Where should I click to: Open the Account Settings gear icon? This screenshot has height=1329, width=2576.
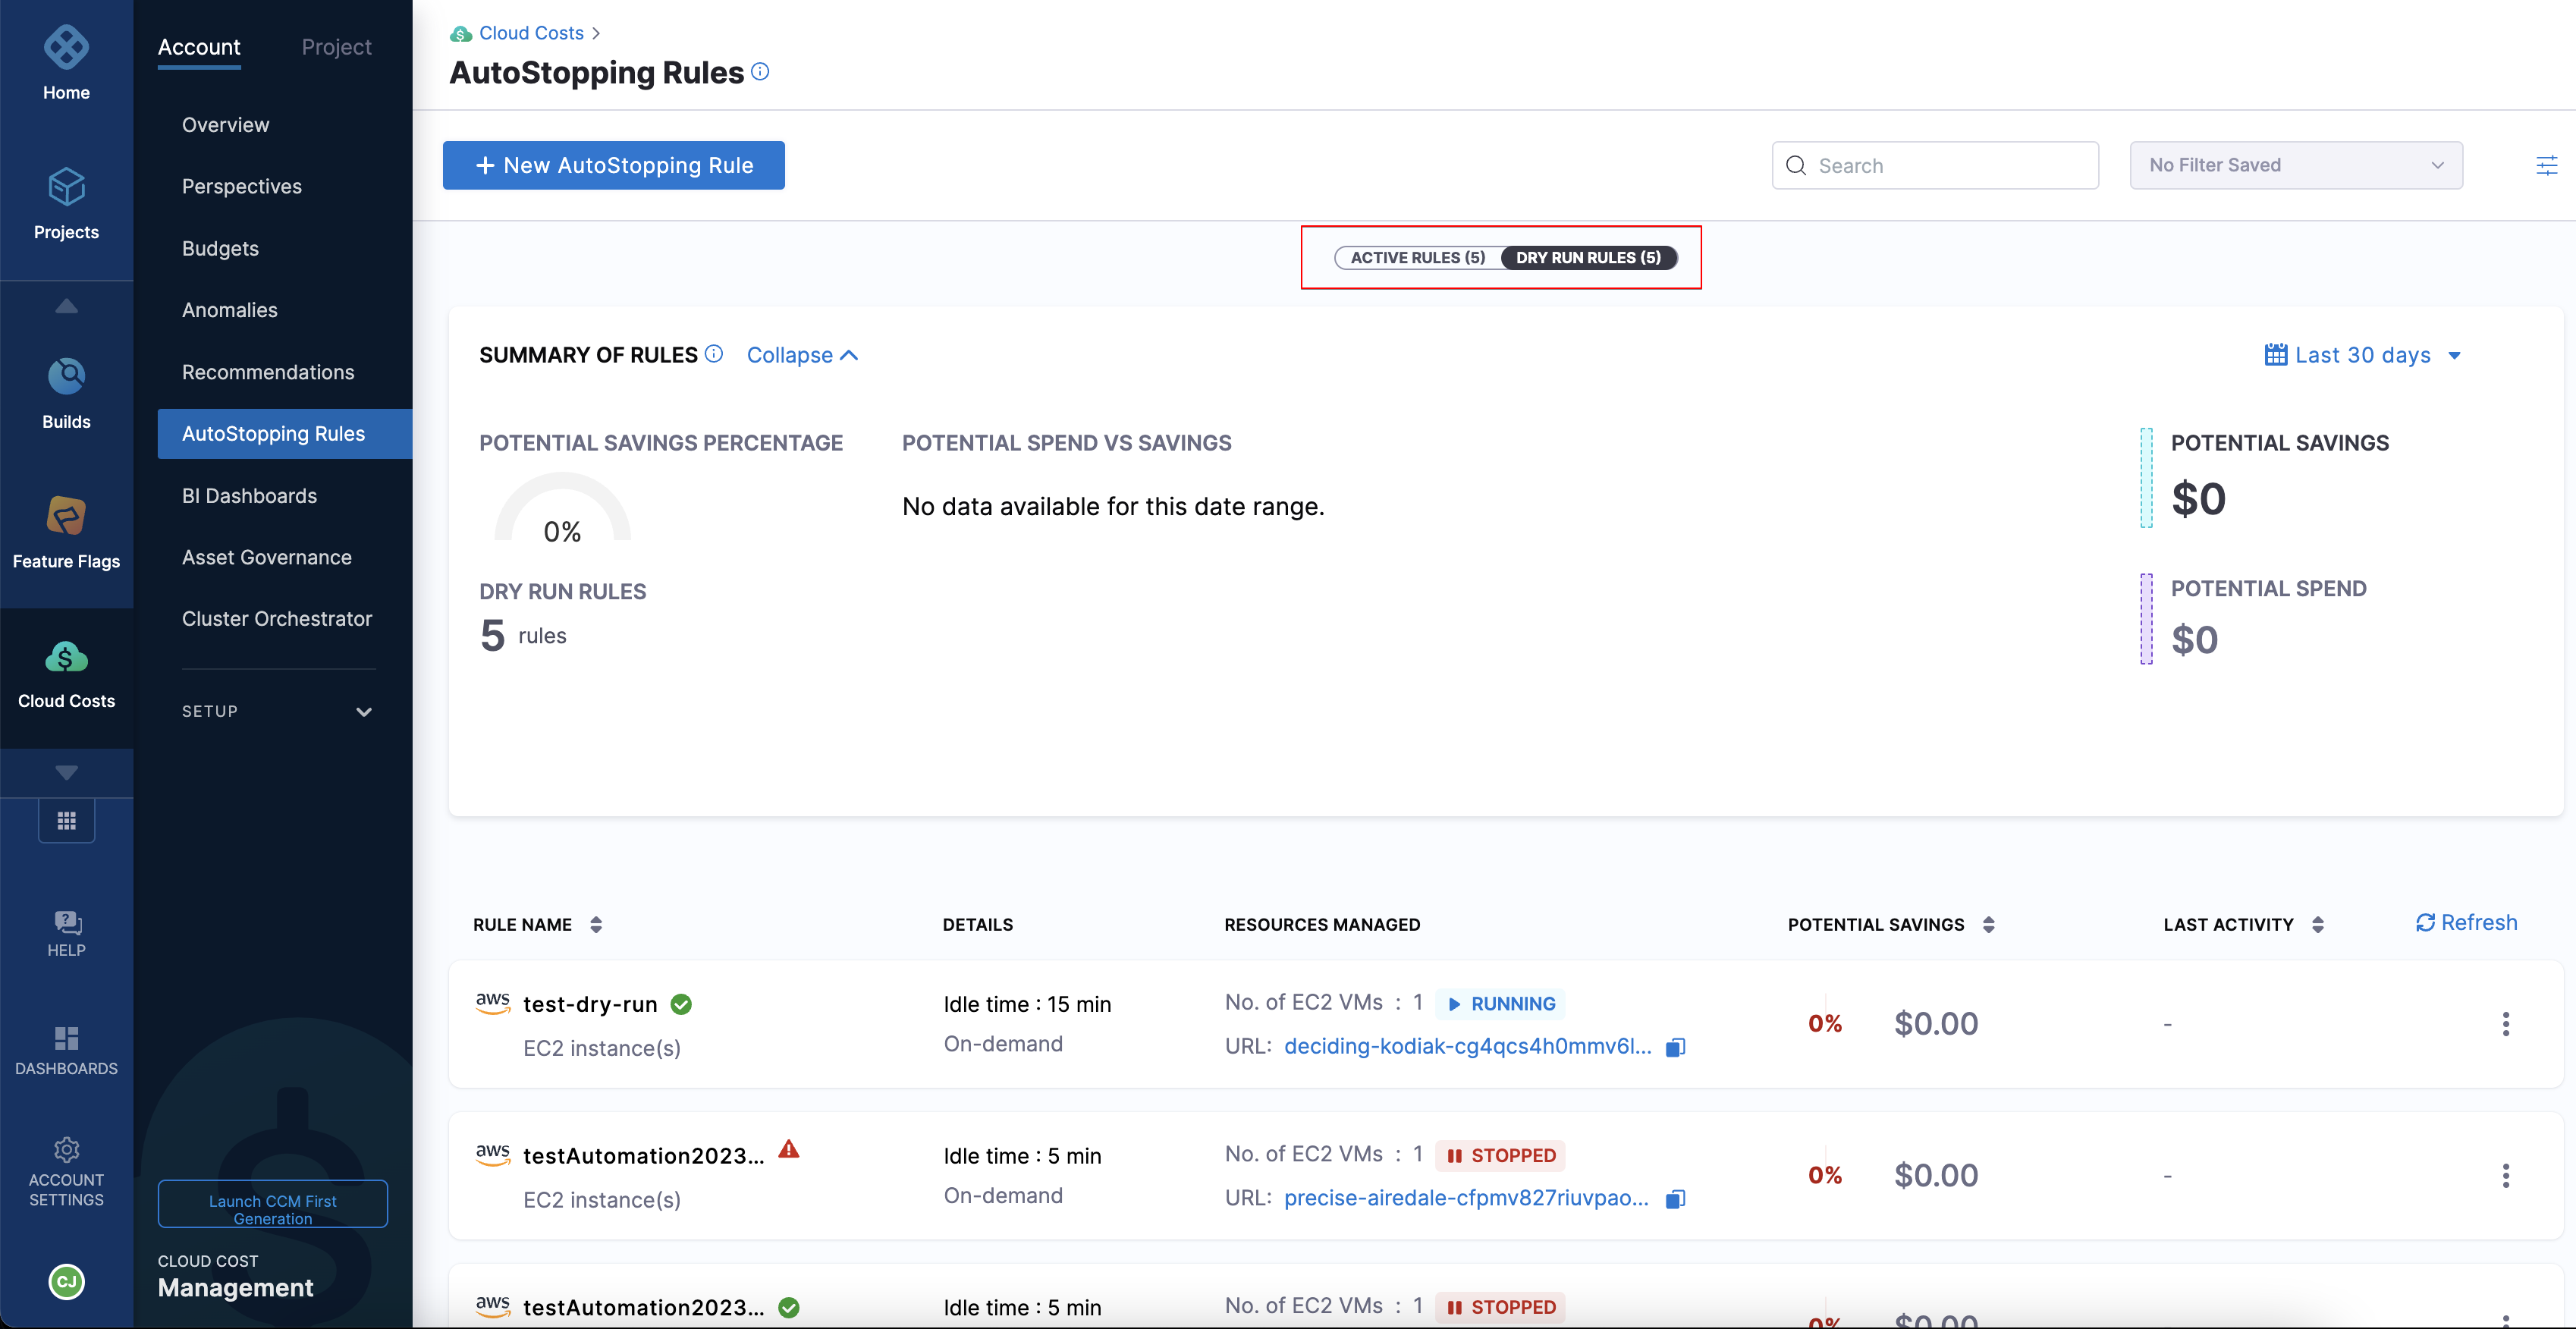point(66,1149)
